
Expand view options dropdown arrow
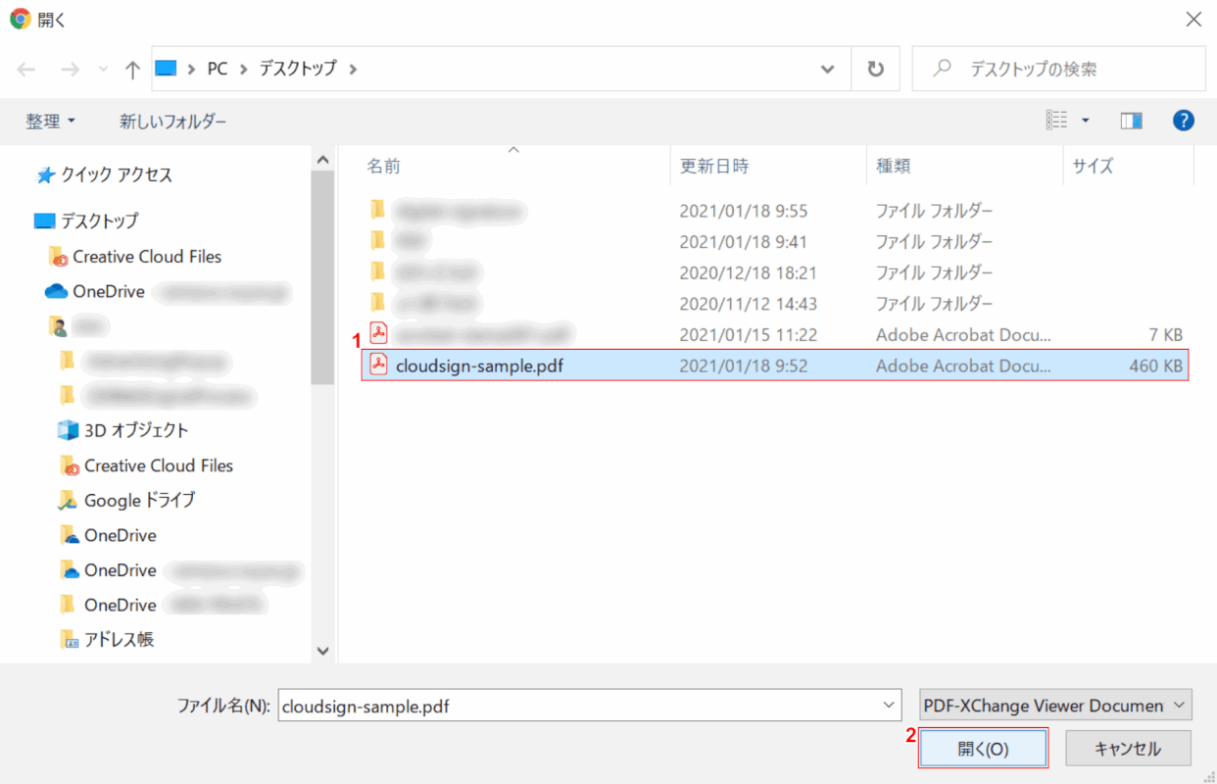pyautogui.click(x=1086, y=121)
